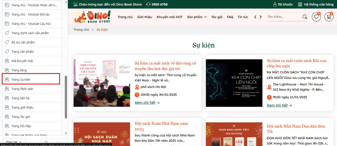Open 'Sản phẩm' menu item
Viewport: 337px width, 146px height.
click(195, 17)
